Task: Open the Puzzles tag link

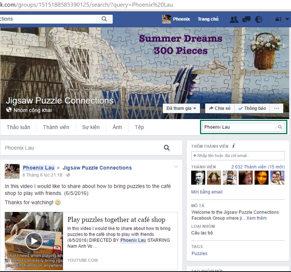Action: tap(199, 253)
